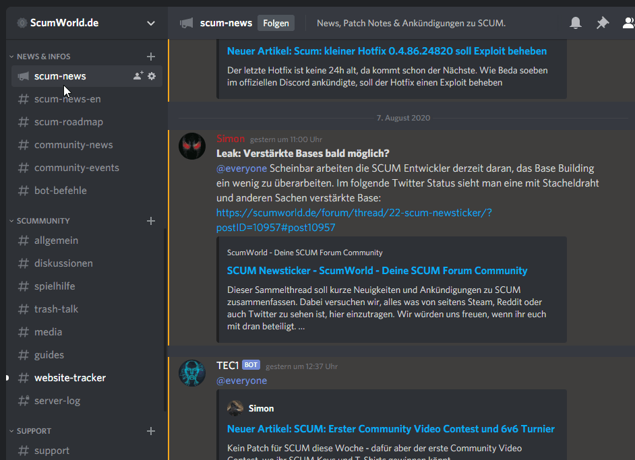The image size is (635, 460).
Task: Open the hotfix 0.4.86.24820 article link
Action: click(x=386, y=51)
